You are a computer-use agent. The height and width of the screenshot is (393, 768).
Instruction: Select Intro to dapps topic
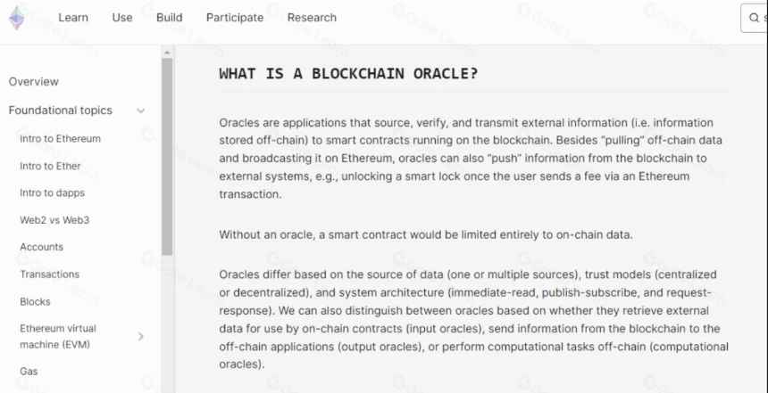point(53,193)
